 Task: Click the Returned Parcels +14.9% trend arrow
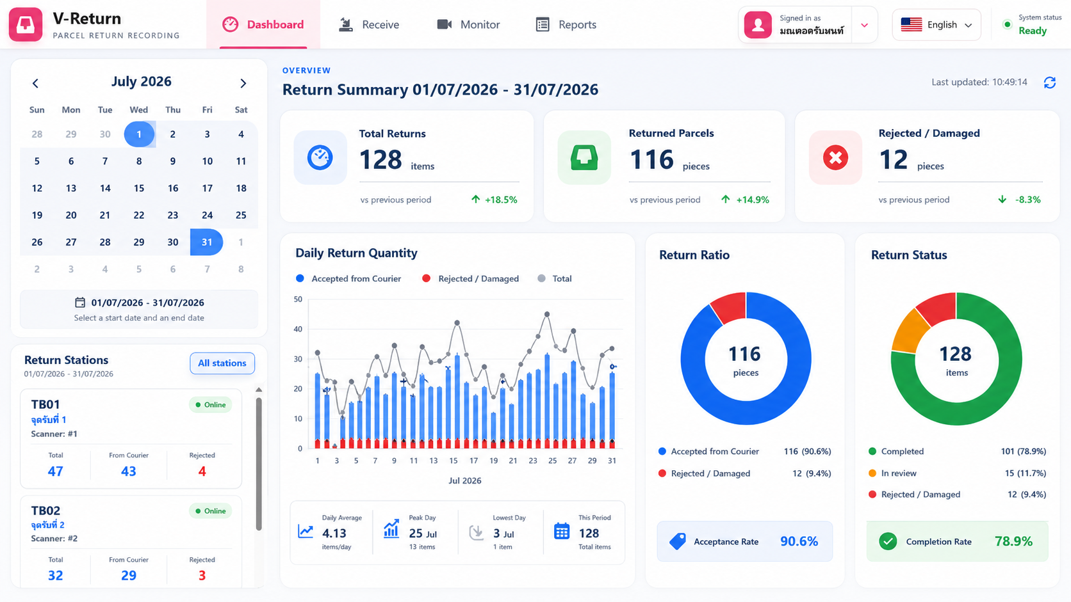(x=725, y=200)
